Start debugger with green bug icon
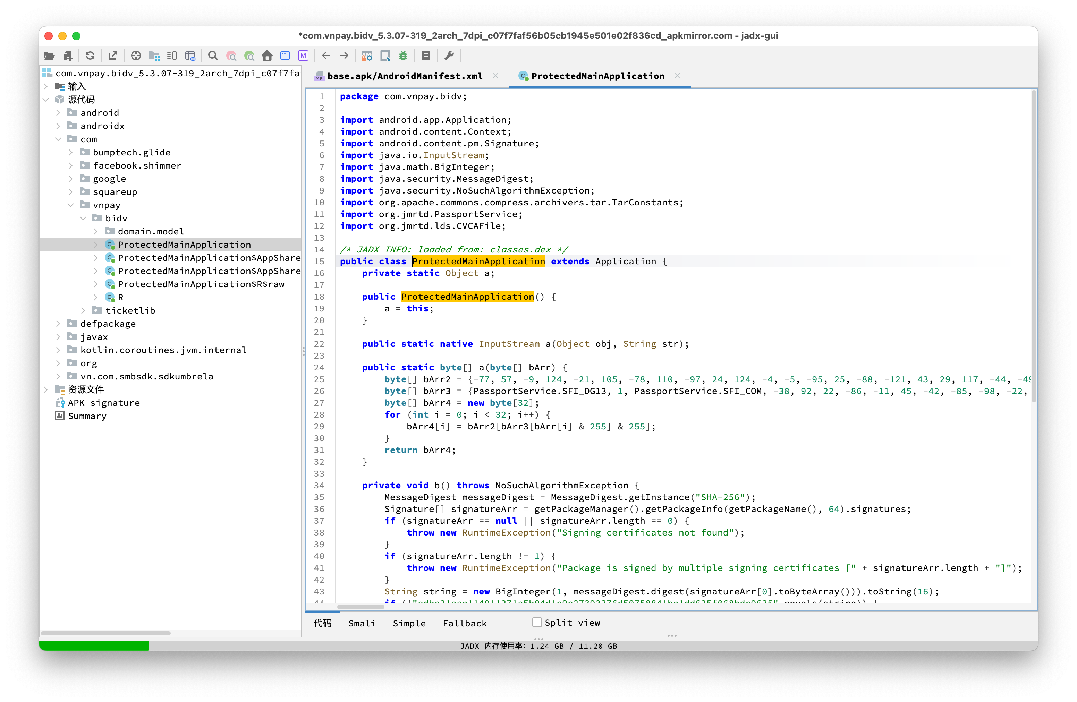Viewport: 1077px width, 702px height. coord(403,55)
